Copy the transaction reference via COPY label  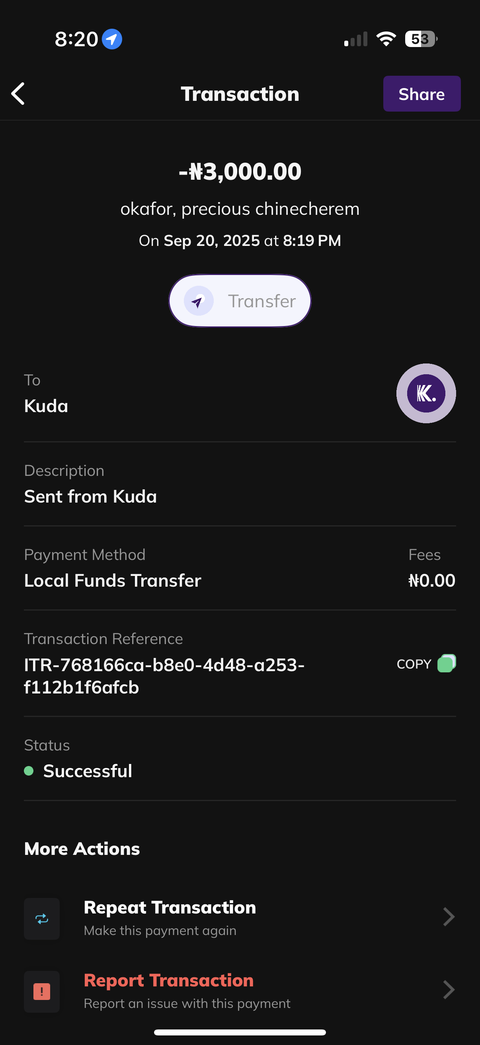click(x=414, y=664)
